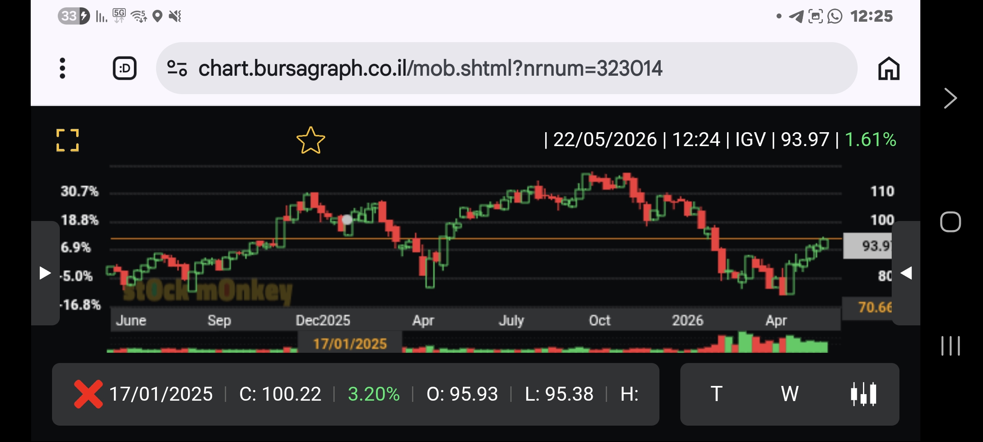The width and height of the screenshot is (983, 442).
Task: Close the crosshair data with red X
Action: point(88,394)
